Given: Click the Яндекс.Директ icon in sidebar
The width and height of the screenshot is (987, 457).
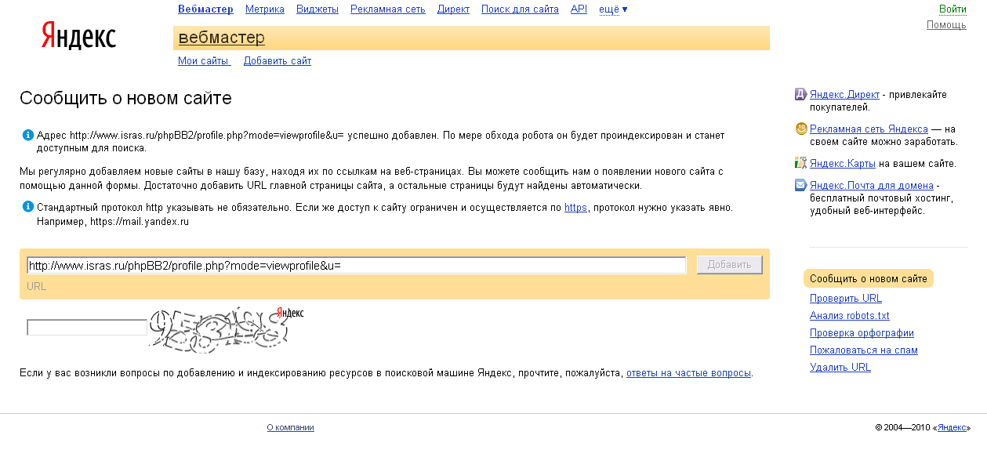Looking at the screenshot, I should 800,95.
